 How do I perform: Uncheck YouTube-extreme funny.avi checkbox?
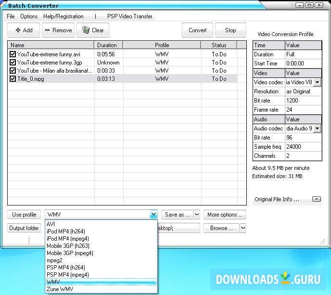[x=13, y=54]
